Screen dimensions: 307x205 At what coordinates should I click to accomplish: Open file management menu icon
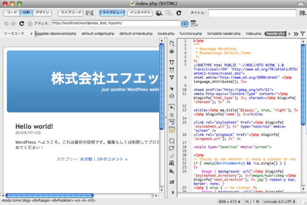pos(302,13)
